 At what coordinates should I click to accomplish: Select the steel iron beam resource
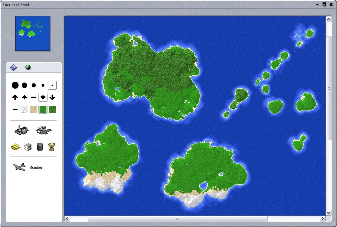point(28,147)
